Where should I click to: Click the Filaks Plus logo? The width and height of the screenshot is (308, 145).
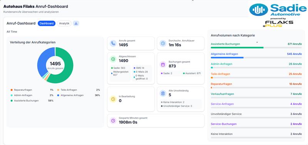click(278, 23)
